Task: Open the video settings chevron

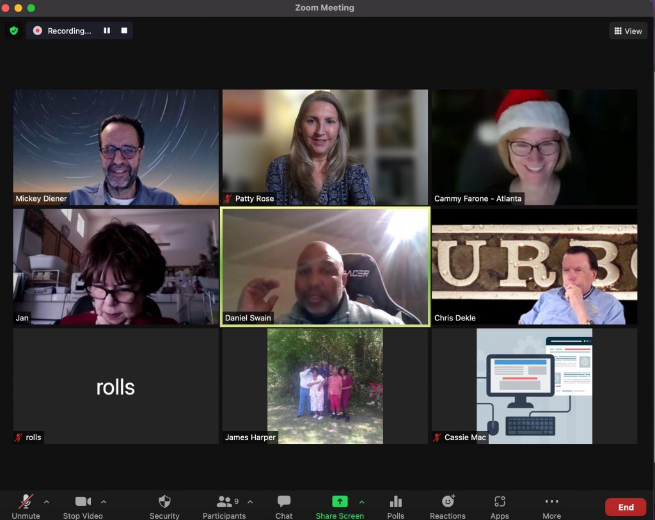Action: (103, 502)
